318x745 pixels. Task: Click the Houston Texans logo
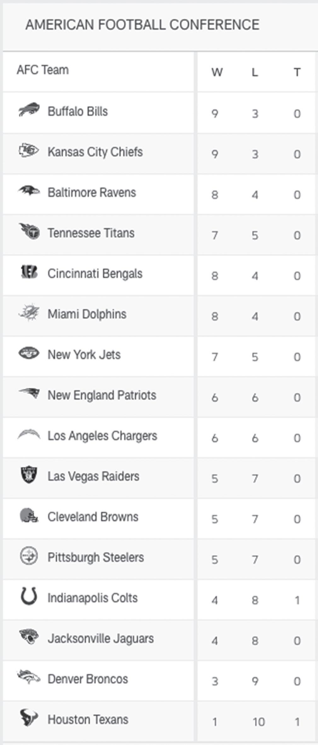pos(29,718)
